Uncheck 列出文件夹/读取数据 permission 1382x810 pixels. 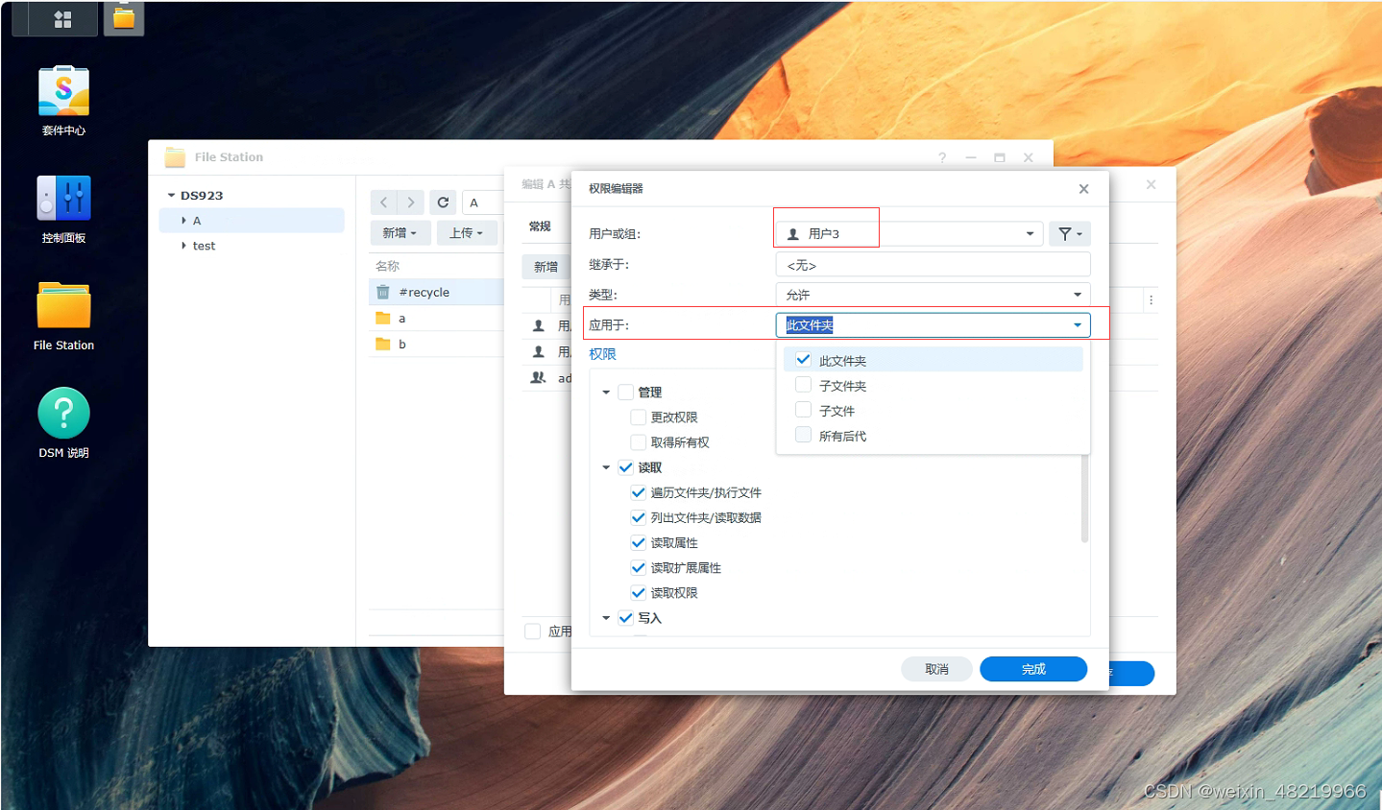(639, 517)
